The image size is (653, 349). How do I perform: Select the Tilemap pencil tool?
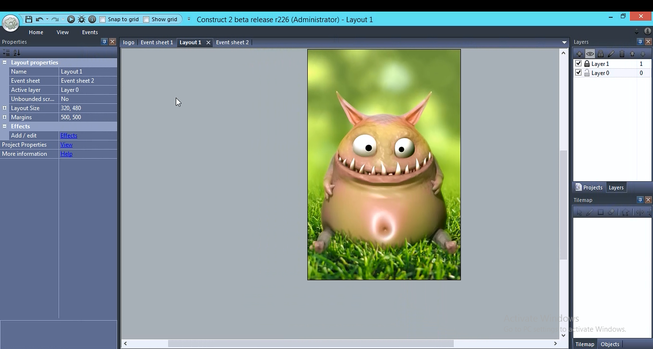590,212
